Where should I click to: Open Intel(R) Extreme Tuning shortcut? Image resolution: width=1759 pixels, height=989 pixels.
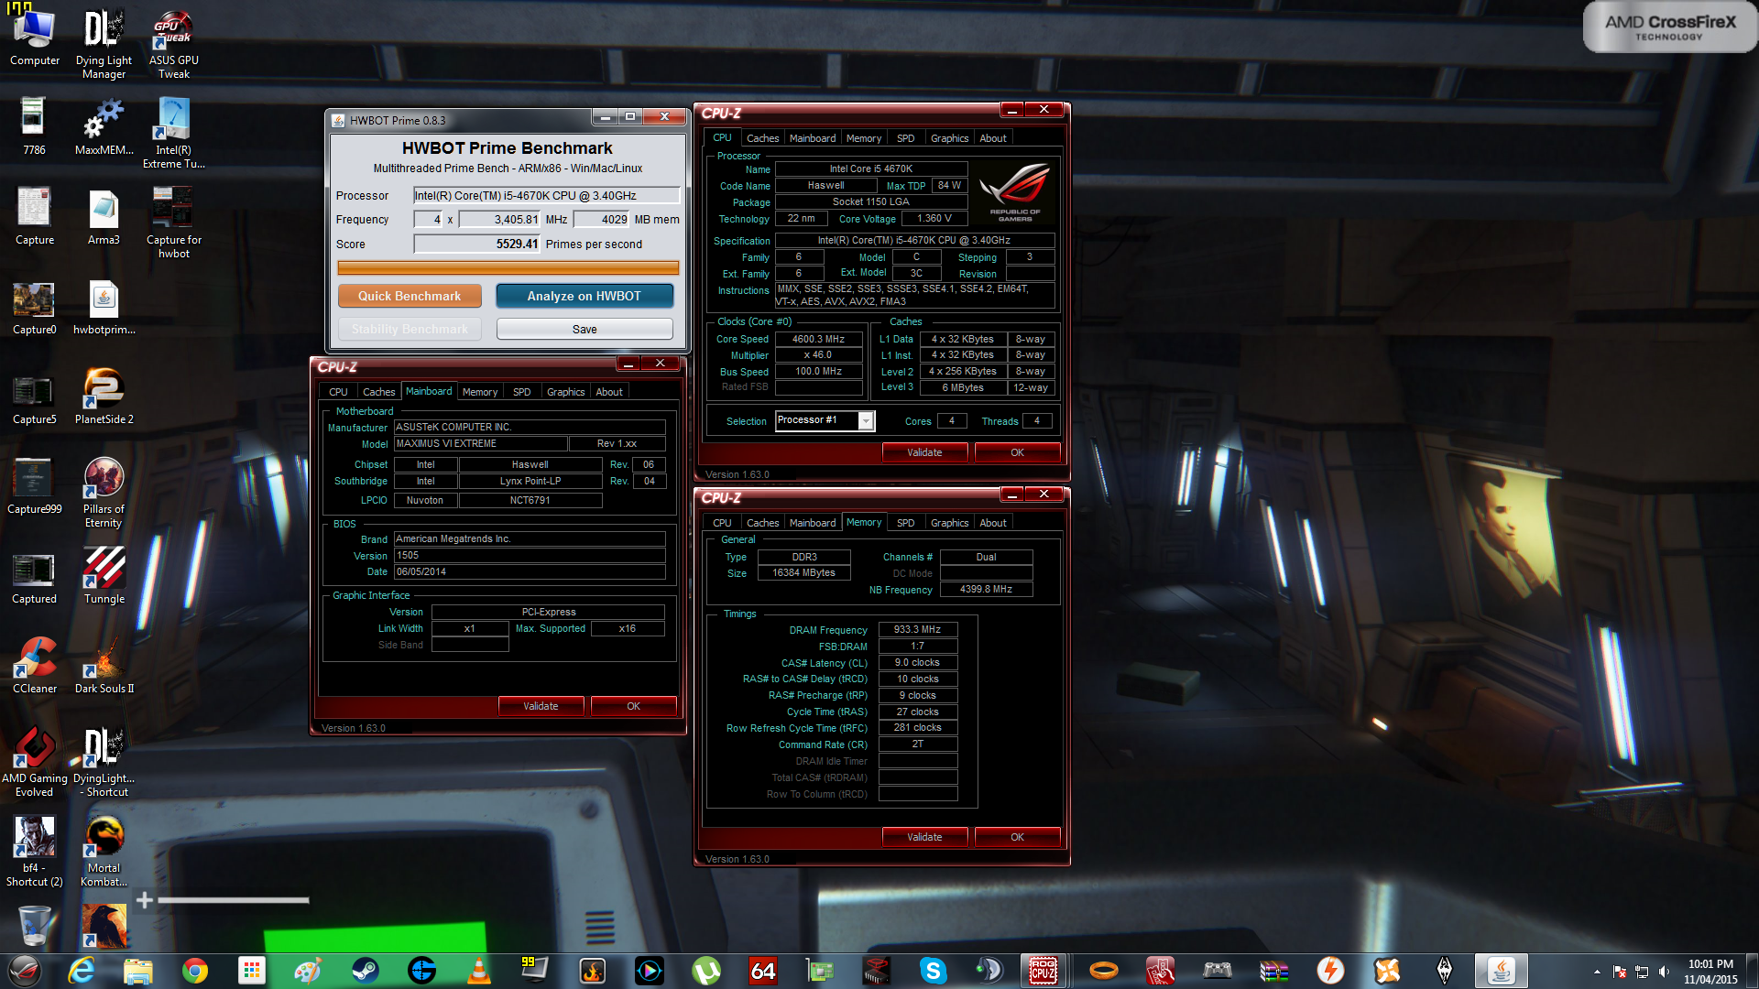(x=173, y=133)
